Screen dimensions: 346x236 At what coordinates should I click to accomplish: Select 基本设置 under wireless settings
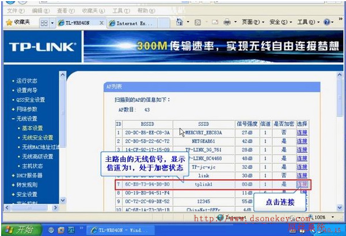[x=32, y=128]
